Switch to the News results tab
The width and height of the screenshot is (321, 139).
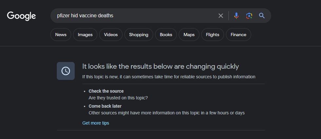coord(61,35)
